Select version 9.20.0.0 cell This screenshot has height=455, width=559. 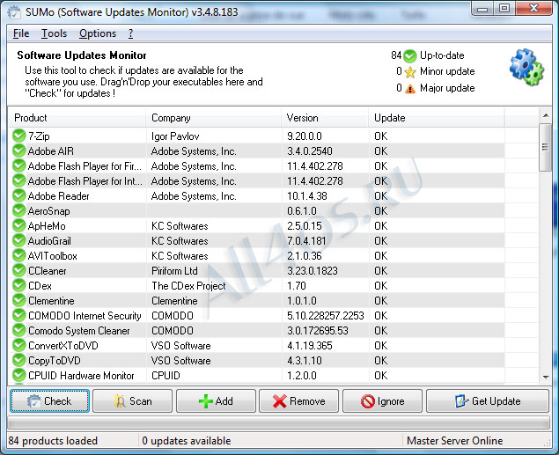[x=325, y=136]
